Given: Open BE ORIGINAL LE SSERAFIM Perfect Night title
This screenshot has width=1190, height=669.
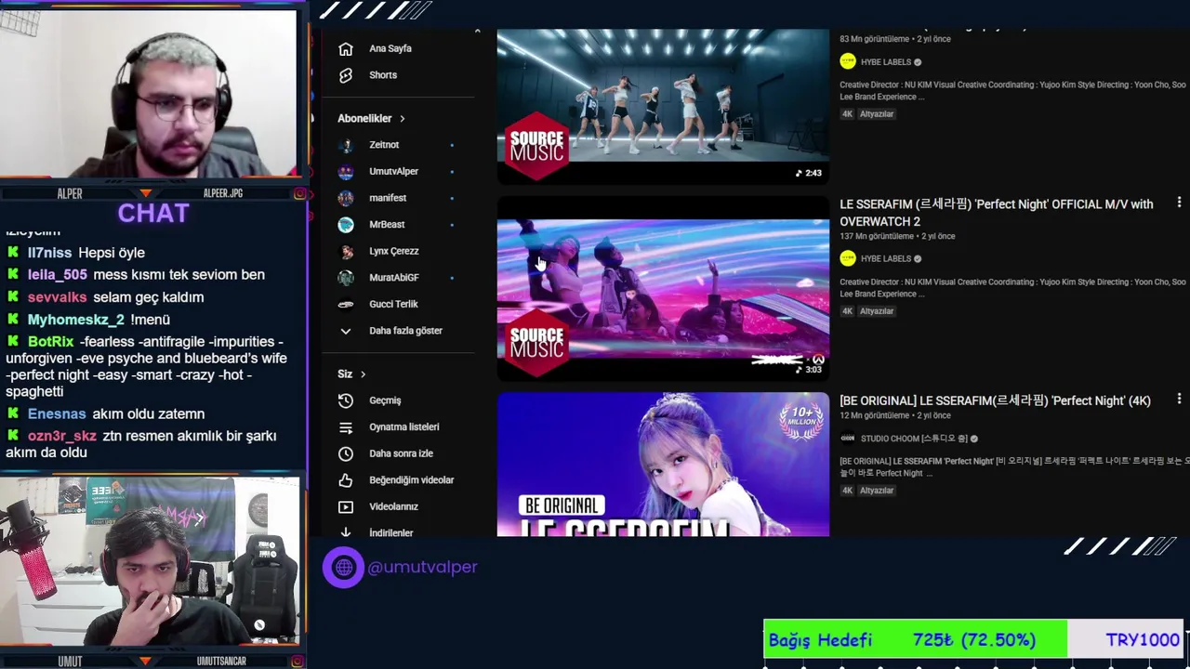Looking at the screenshot, I should tap(995, 400).
